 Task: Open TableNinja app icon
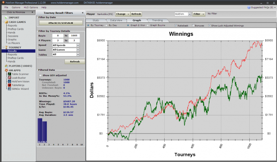pos(9,85)
